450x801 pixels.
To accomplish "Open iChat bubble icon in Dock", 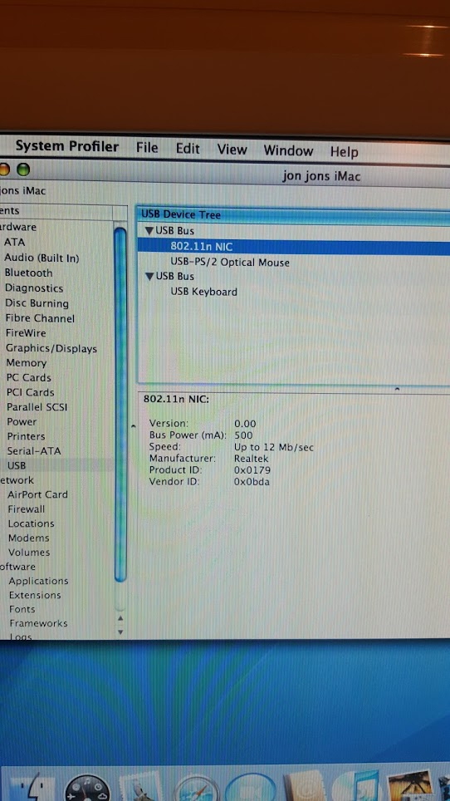I will coord(251,788).
